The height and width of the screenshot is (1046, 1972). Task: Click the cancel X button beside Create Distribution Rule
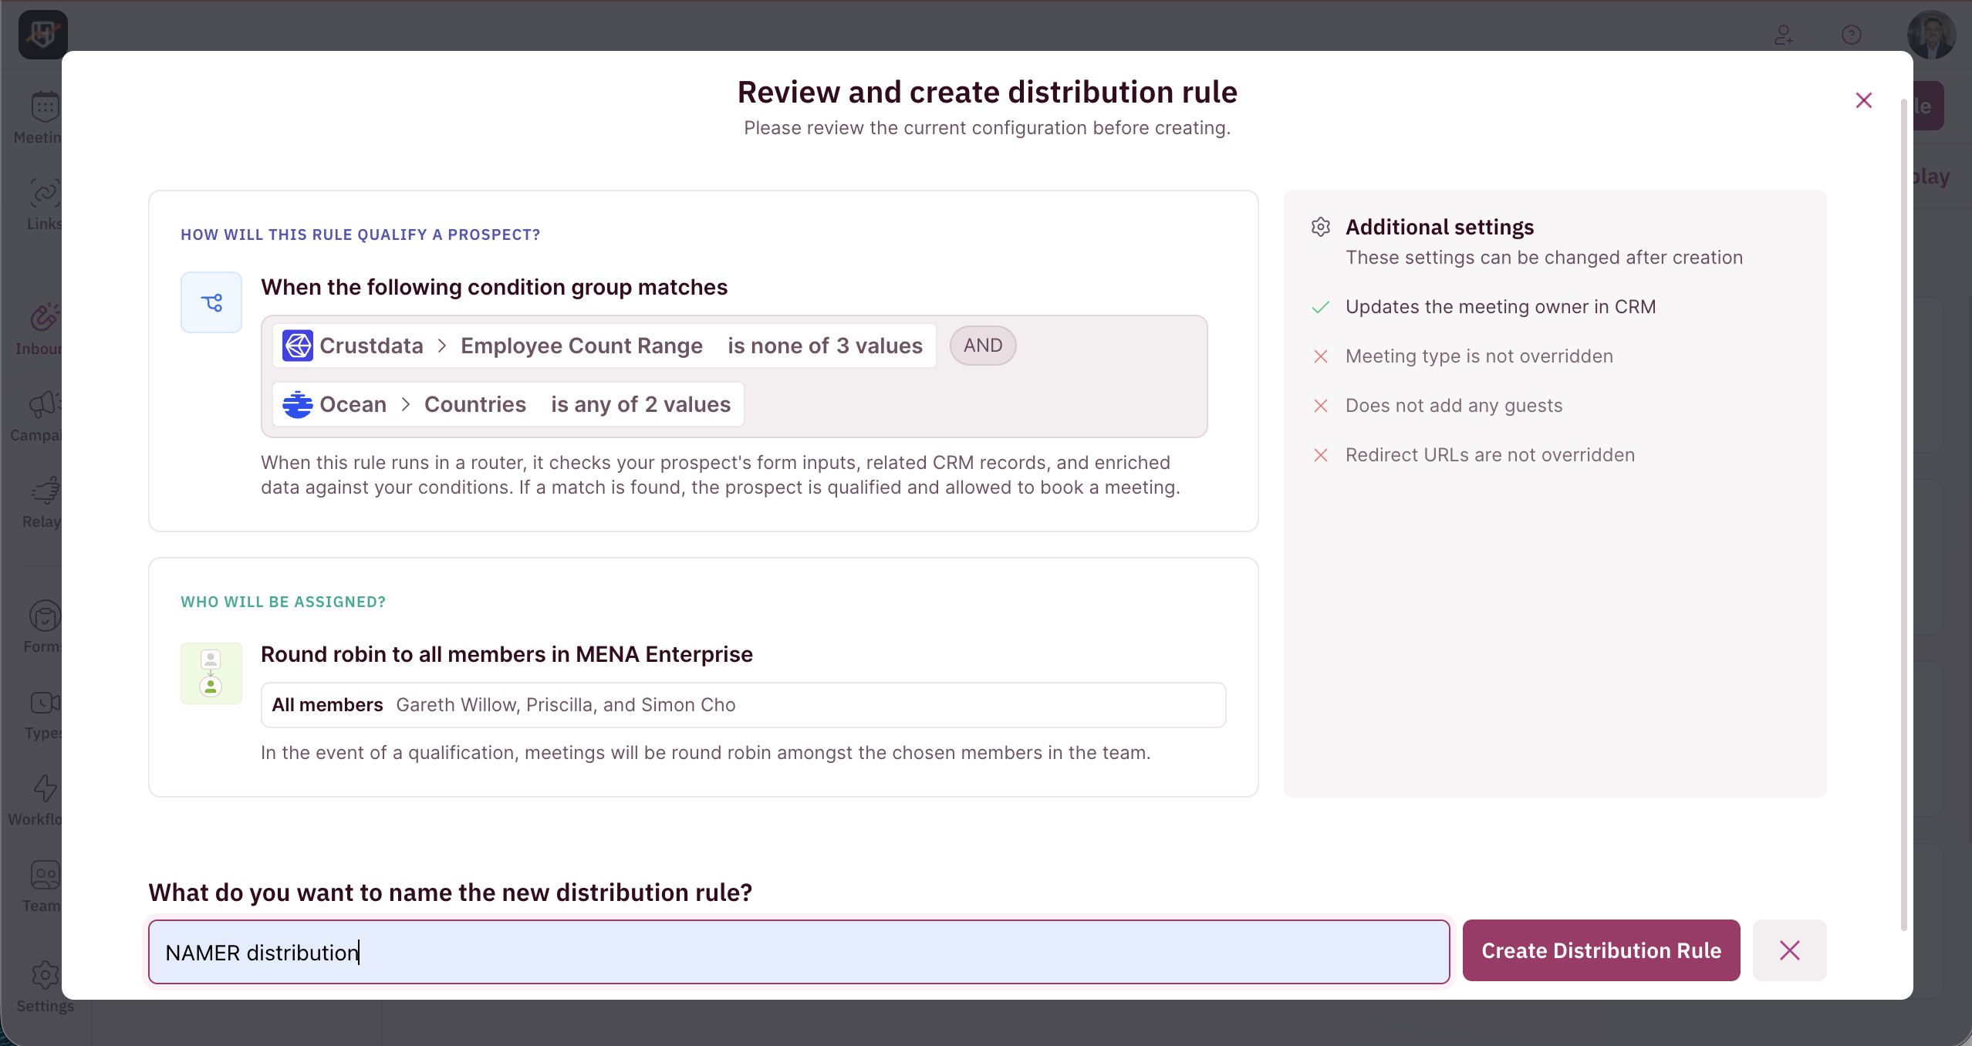click(1790, 950)
